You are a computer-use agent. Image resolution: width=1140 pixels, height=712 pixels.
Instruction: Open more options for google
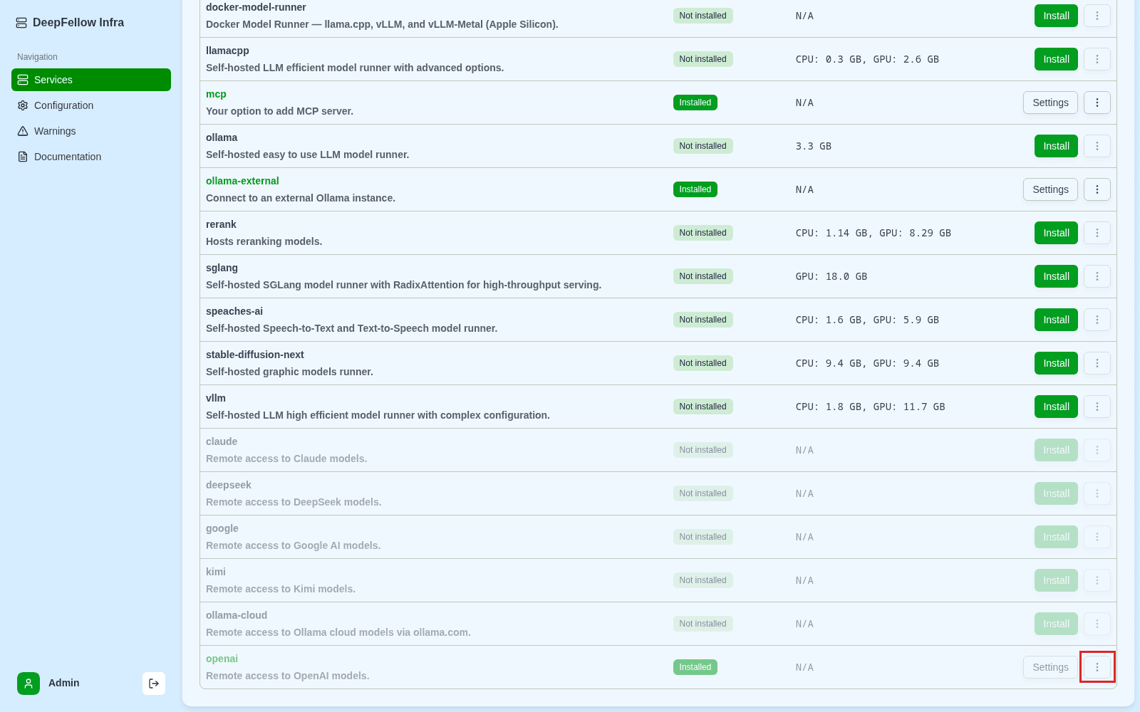(x=1097, y=537)
